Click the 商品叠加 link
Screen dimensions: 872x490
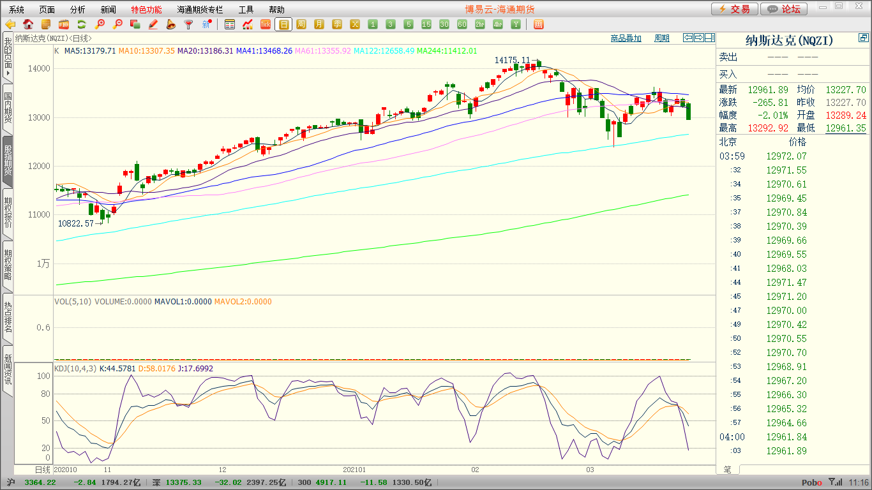click(626, 38)
